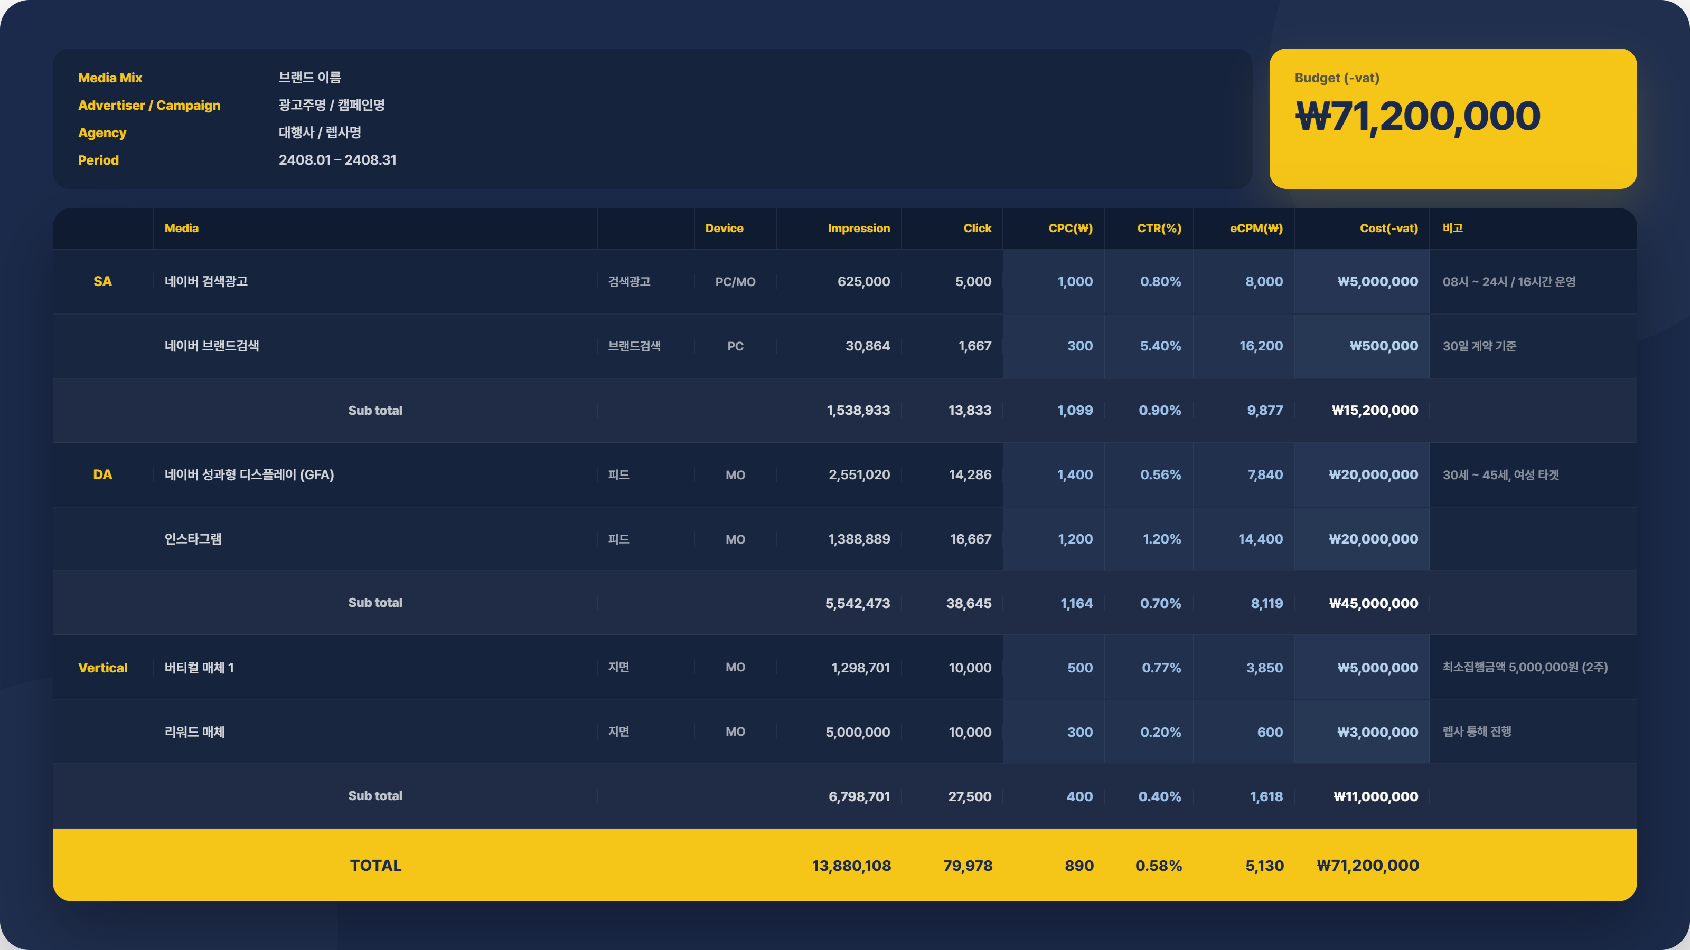
Task: Click the Media Mix label
Action: coord(110,78)
